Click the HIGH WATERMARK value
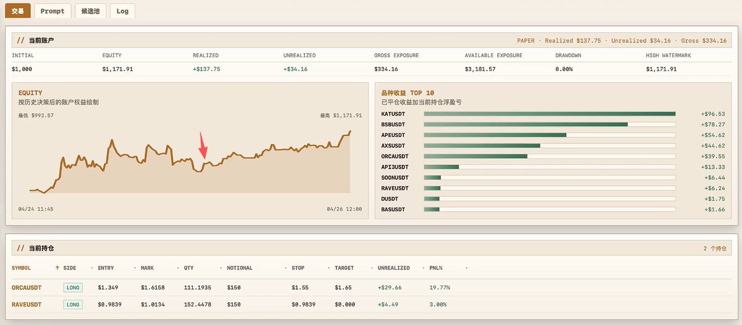 coord(662,69)
